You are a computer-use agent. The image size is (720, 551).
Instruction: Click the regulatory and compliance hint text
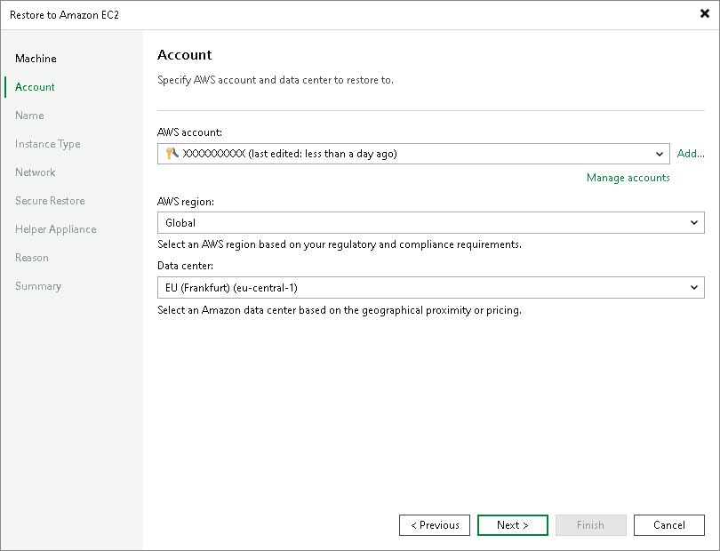pyautogui.click(x=340, y=244)
